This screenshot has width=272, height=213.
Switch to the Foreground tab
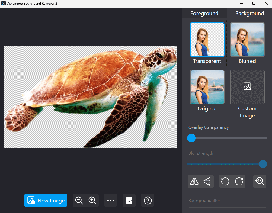204,13
